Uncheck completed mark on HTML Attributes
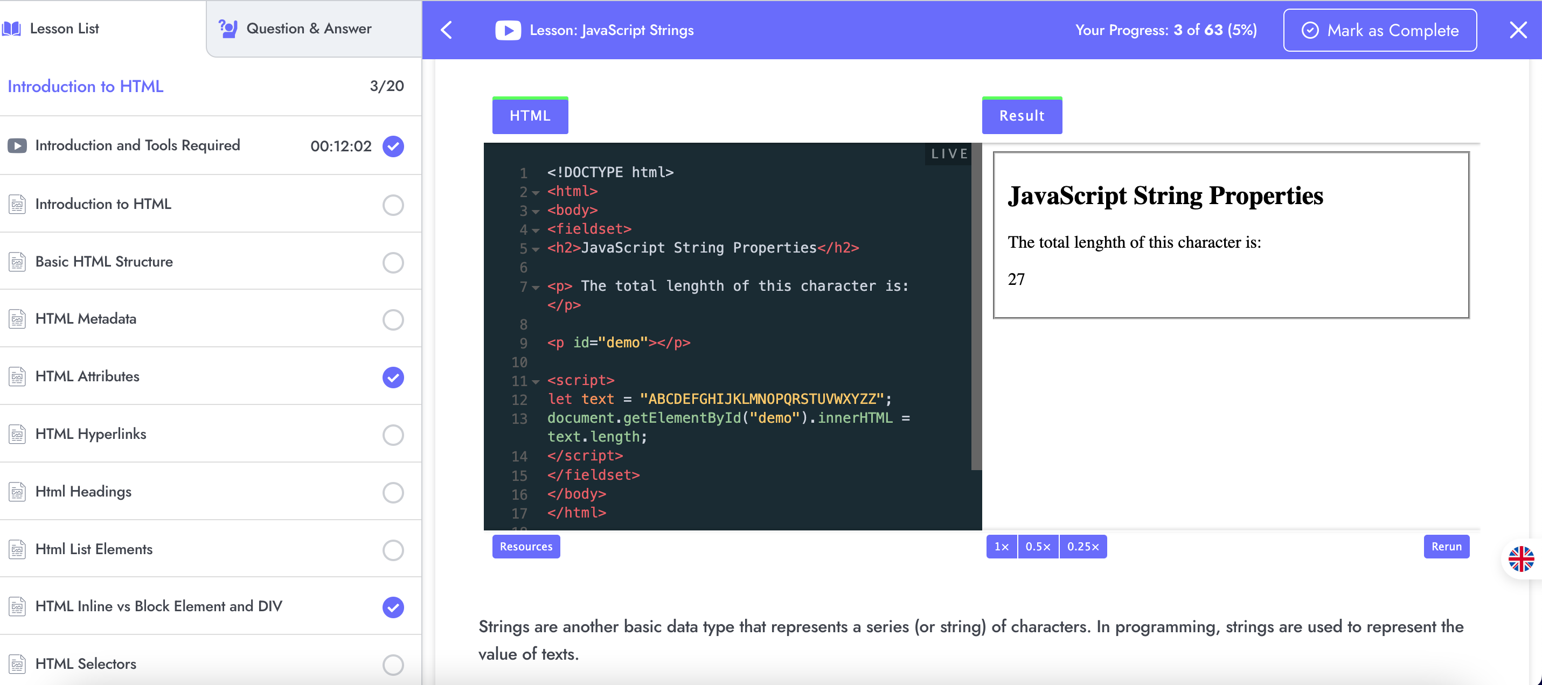The image size is (1542, 685). tap(393, 377)
